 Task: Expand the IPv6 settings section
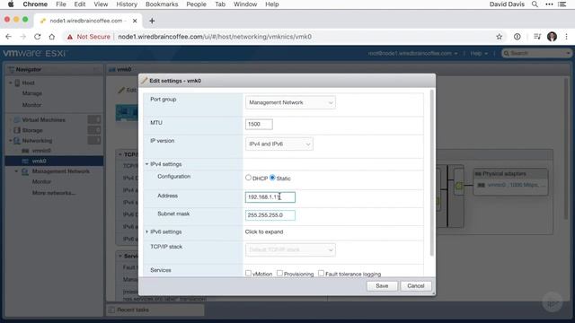[x=146, y=231]
